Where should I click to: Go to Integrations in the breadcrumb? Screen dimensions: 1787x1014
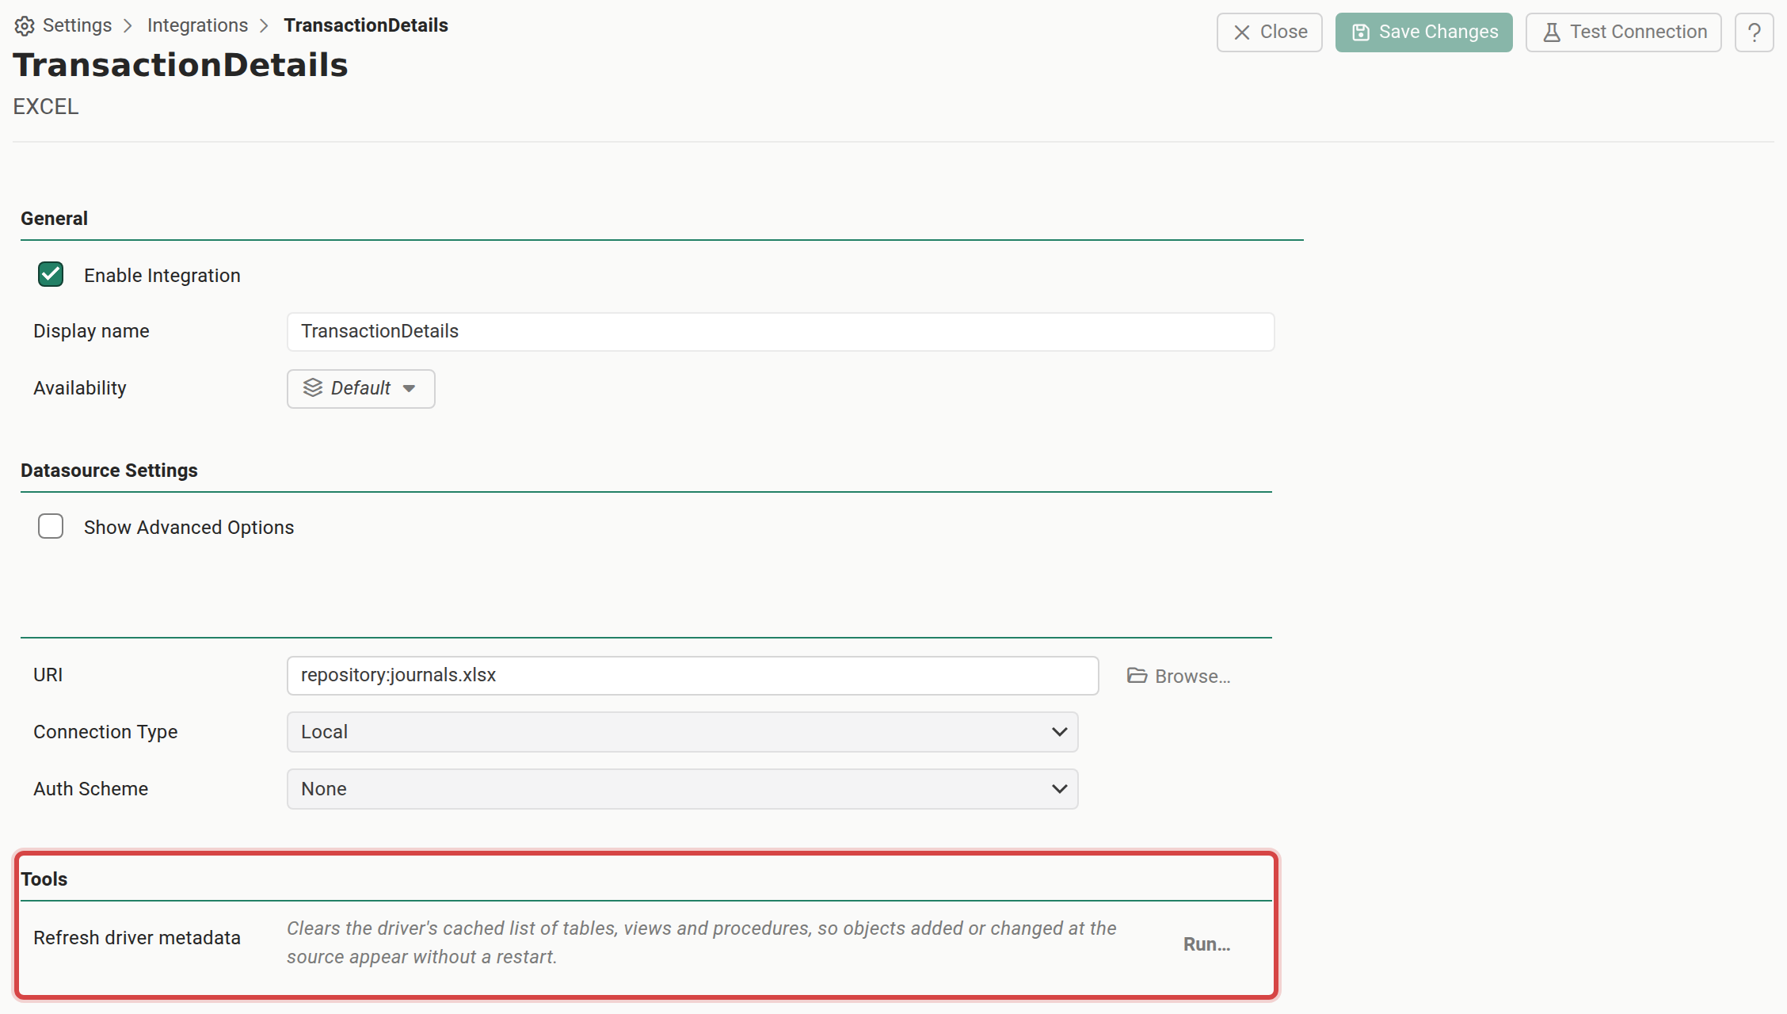point(197,25)
